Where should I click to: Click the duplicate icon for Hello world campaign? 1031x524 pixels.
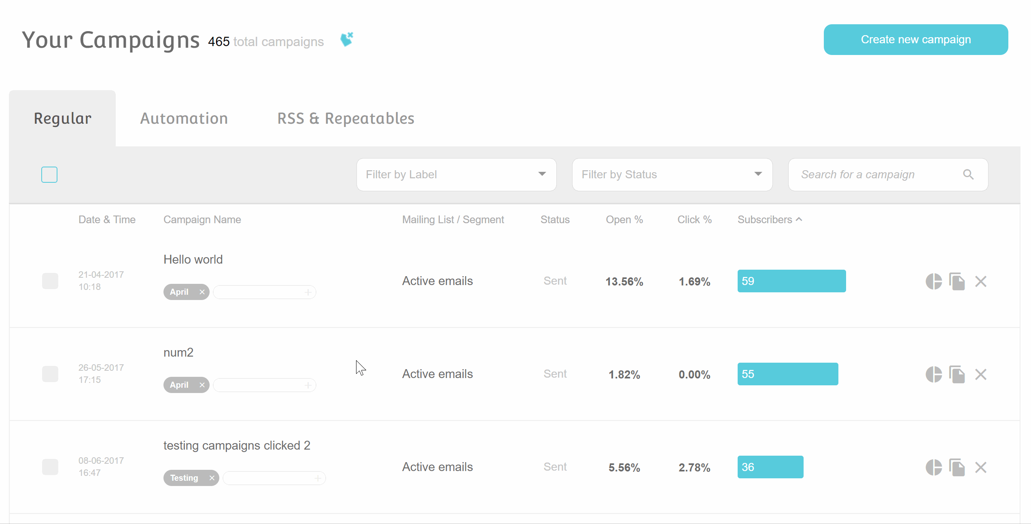957,281
